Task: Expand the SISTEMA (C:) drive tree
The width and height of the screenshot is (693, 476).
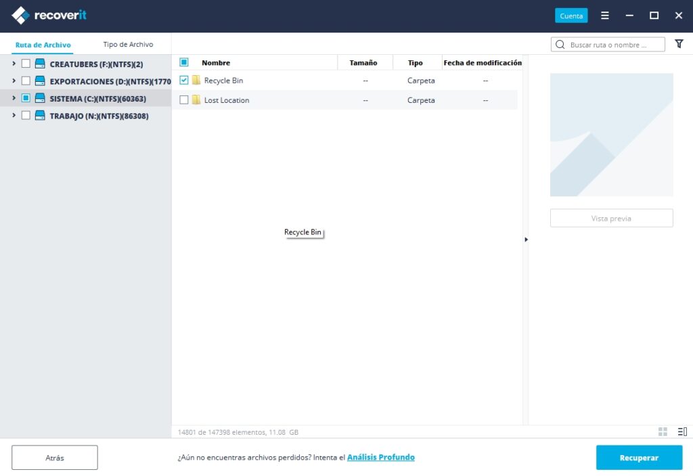Action: pos(14,98)
